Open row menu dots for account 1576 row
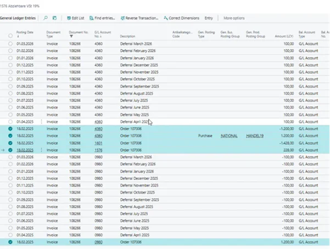330x249 pixels. click(42, 150)
